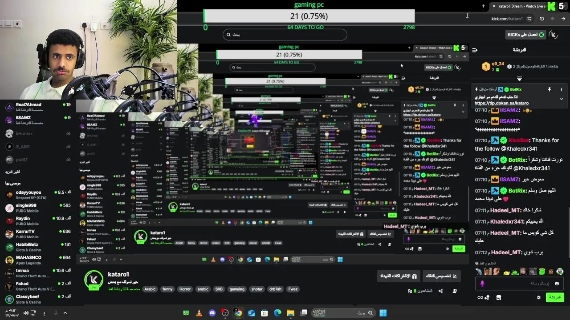Viewport: 570px width, 320px height.
Task: Open the tip.dokan.sa/kataro link
Action: tap(501, 103)
